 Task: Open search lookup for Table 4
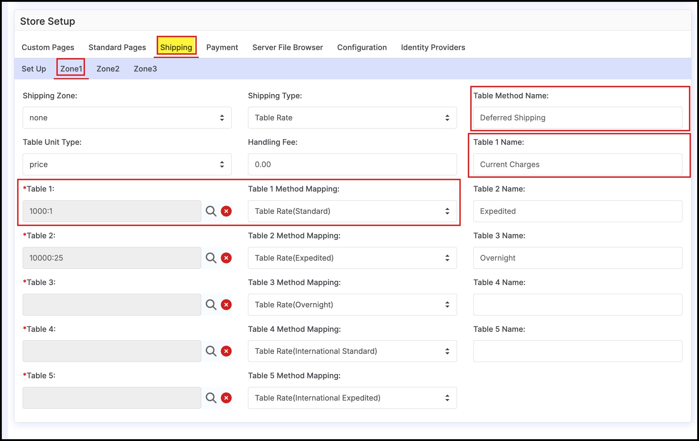coord(211,351)
